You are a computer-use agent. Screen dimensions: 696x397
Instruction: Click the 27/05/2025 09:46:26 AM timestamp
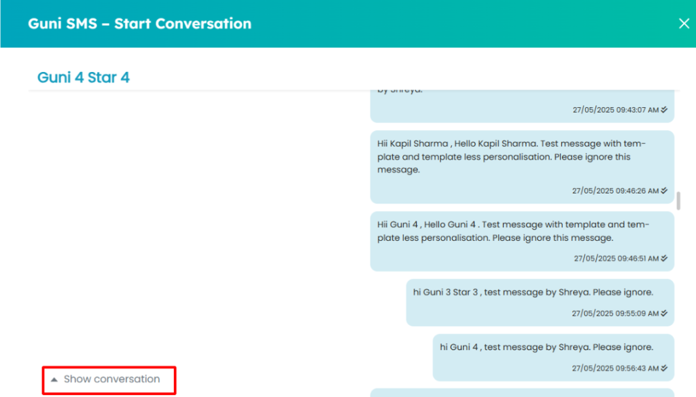click(x=615, y=191)
